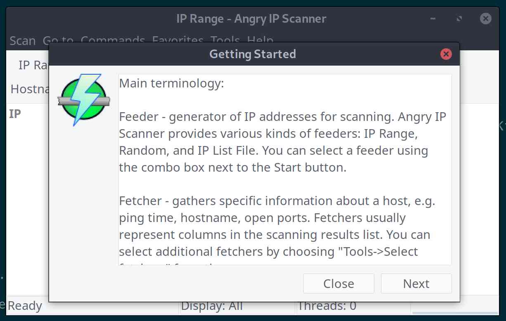The height and width of the screenshot is (321, 506).
Task: Open the Help menu
Action: (x=260, y=40)
